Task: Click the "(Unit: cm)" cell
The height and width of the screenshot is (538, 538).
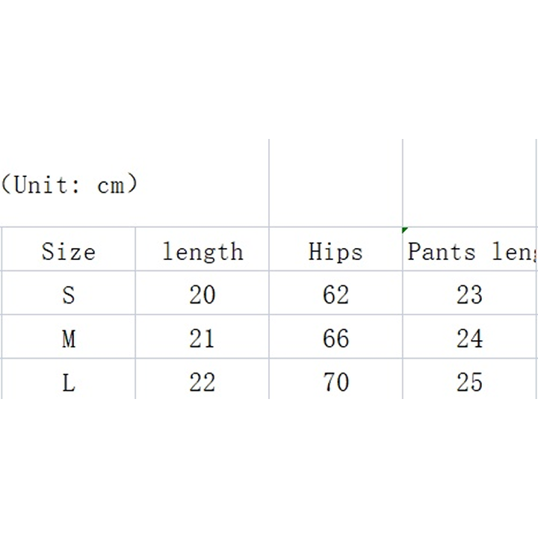Action: pyautogui.click(x=71, y=184)
